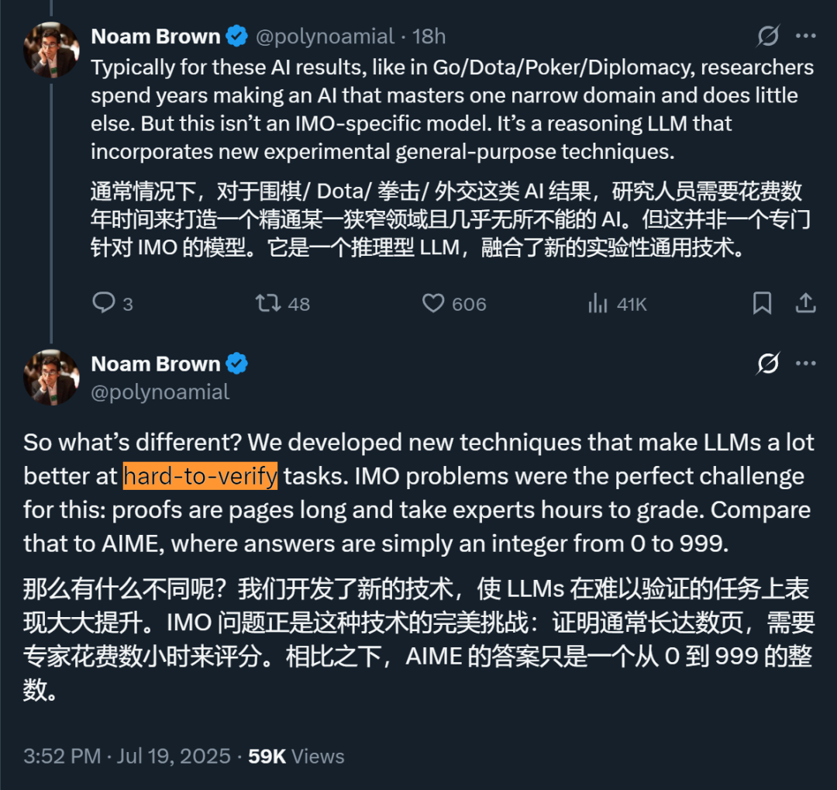Open the more options menu on second tweet
This screenshot has height=790, width=837.
click(x=806, y=364)
